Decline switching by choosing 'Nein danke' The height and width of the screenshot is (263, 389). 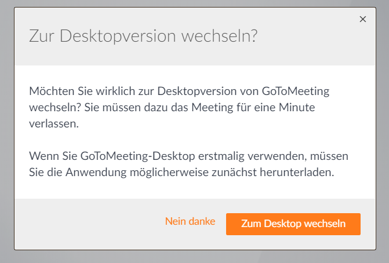(x=190, y=221)
